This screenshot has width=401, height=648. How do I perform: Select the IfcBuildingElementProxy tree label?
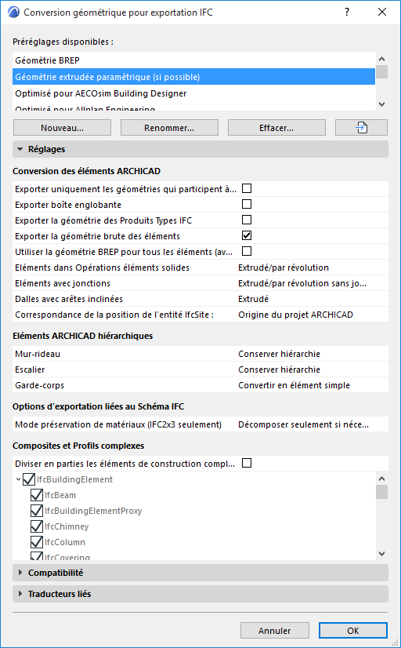pos(93,511)
